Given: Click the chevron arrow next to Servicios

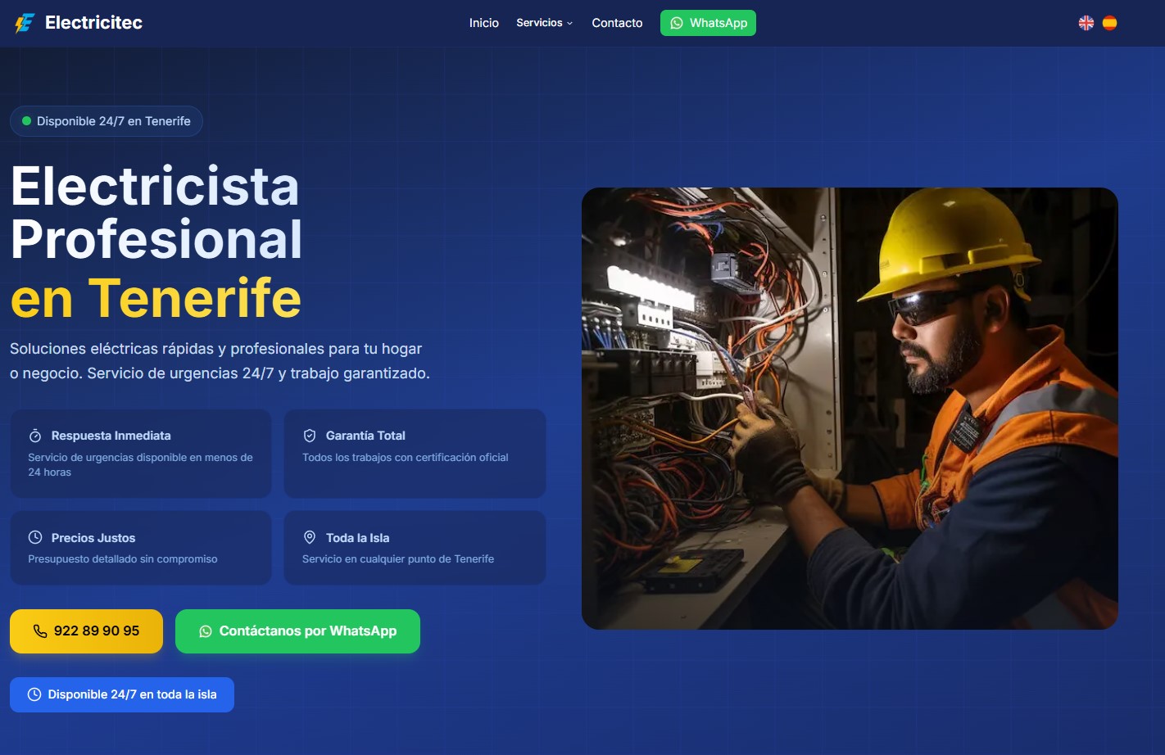Looking at the screenshot, I should [x=570, y=23].
